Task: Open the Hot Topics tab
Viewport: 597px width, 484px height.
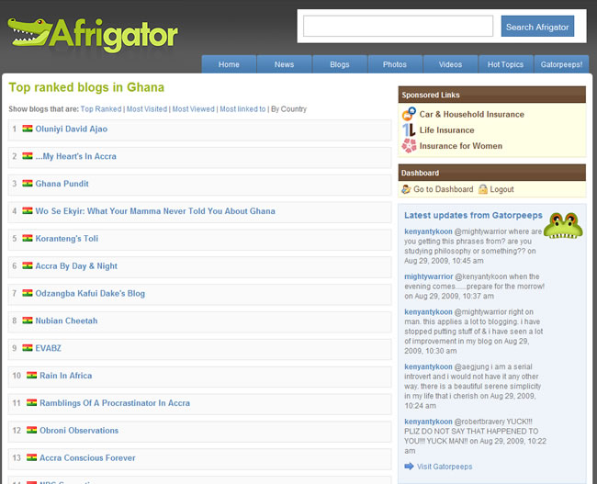Action: [506, 64]
